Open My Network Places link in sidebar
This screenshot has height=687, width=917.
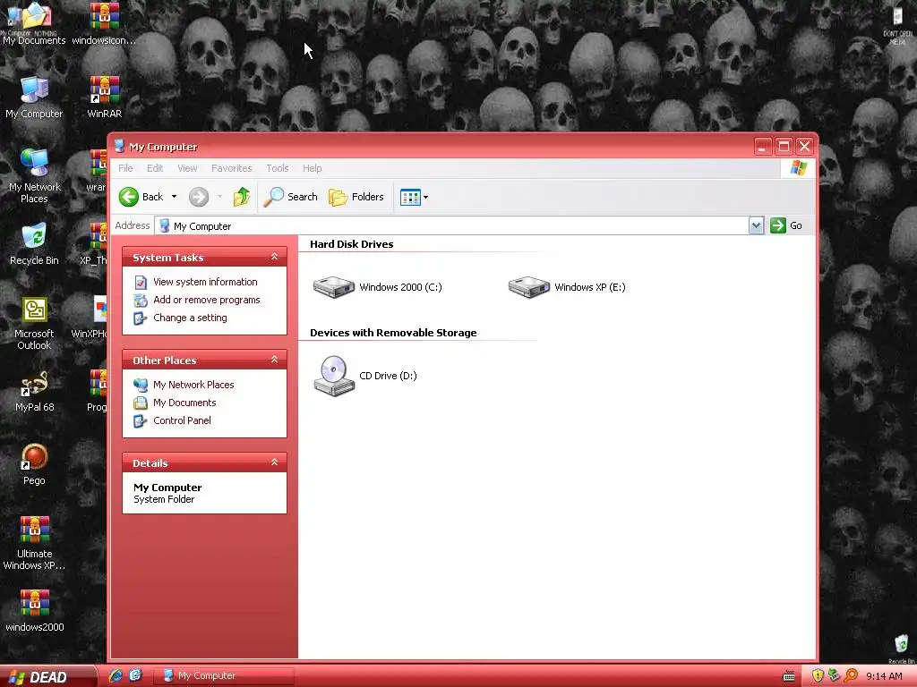tap(193, 385)
